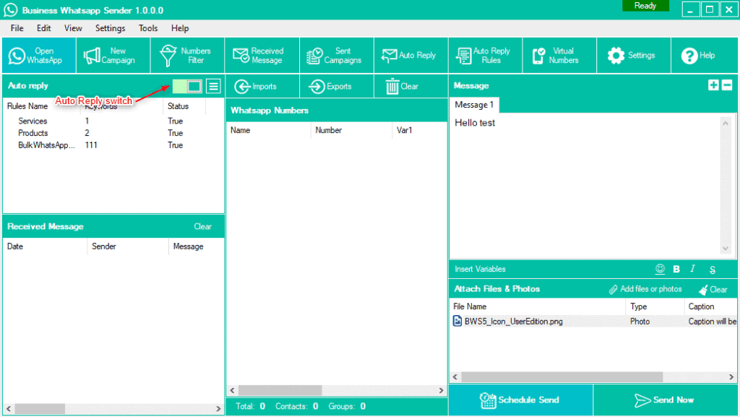
Task: Open the auto reply list menu icon
Action: pyautogui.click(x=213, y=87)
